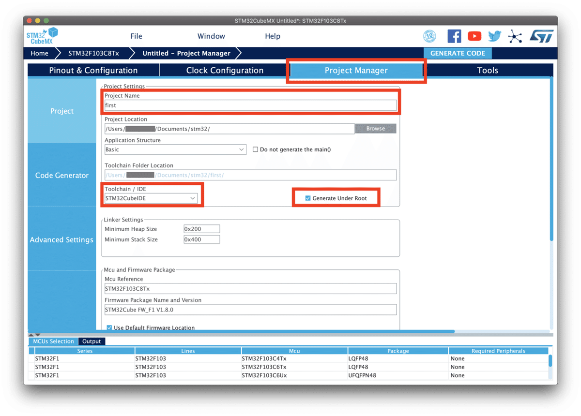Select the STM32F103C8Tx breadcrumb
The height and width of the screenshot is (416, 581).
[93, 53]
